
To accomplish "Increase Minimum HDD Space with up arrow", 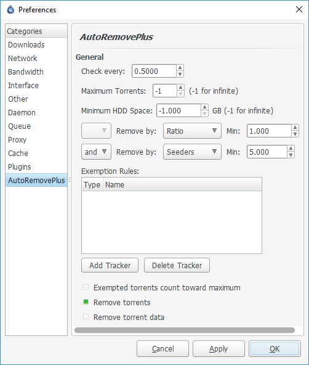I will point(204,107).
